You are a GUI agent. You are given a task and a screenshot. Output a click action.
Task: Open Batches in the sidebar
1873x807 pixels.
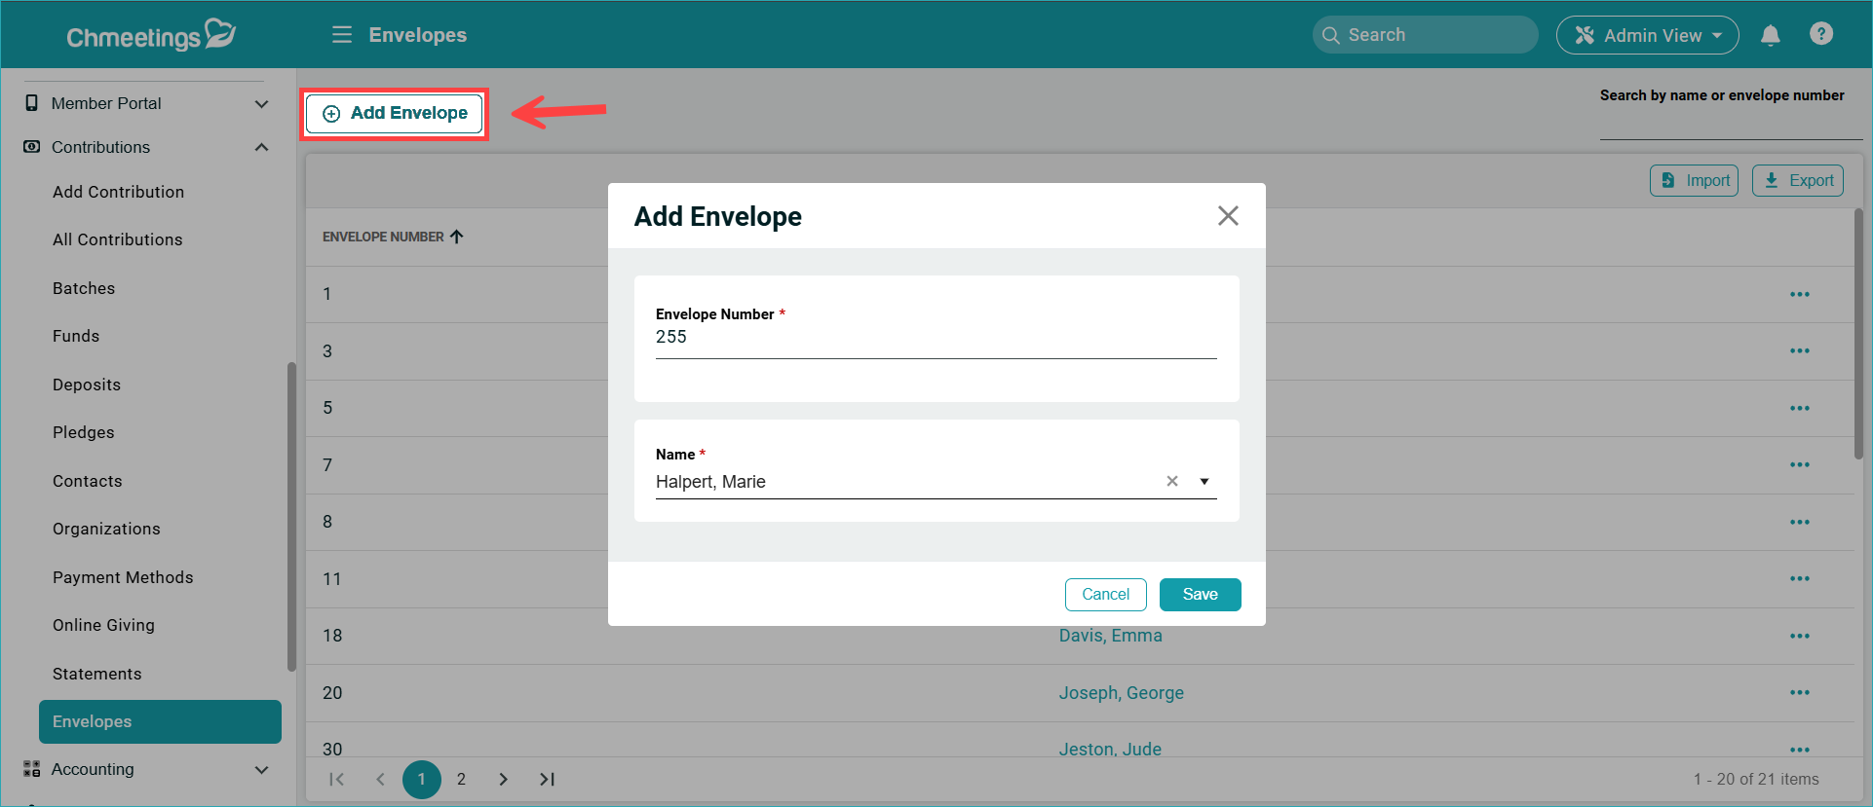(x=84, y=288)
